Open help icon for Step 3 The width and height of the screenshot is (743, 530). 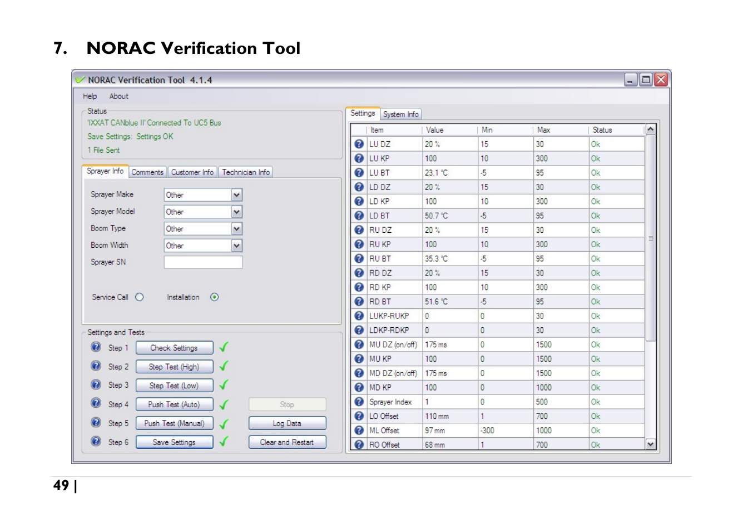[x=96, y=384]
